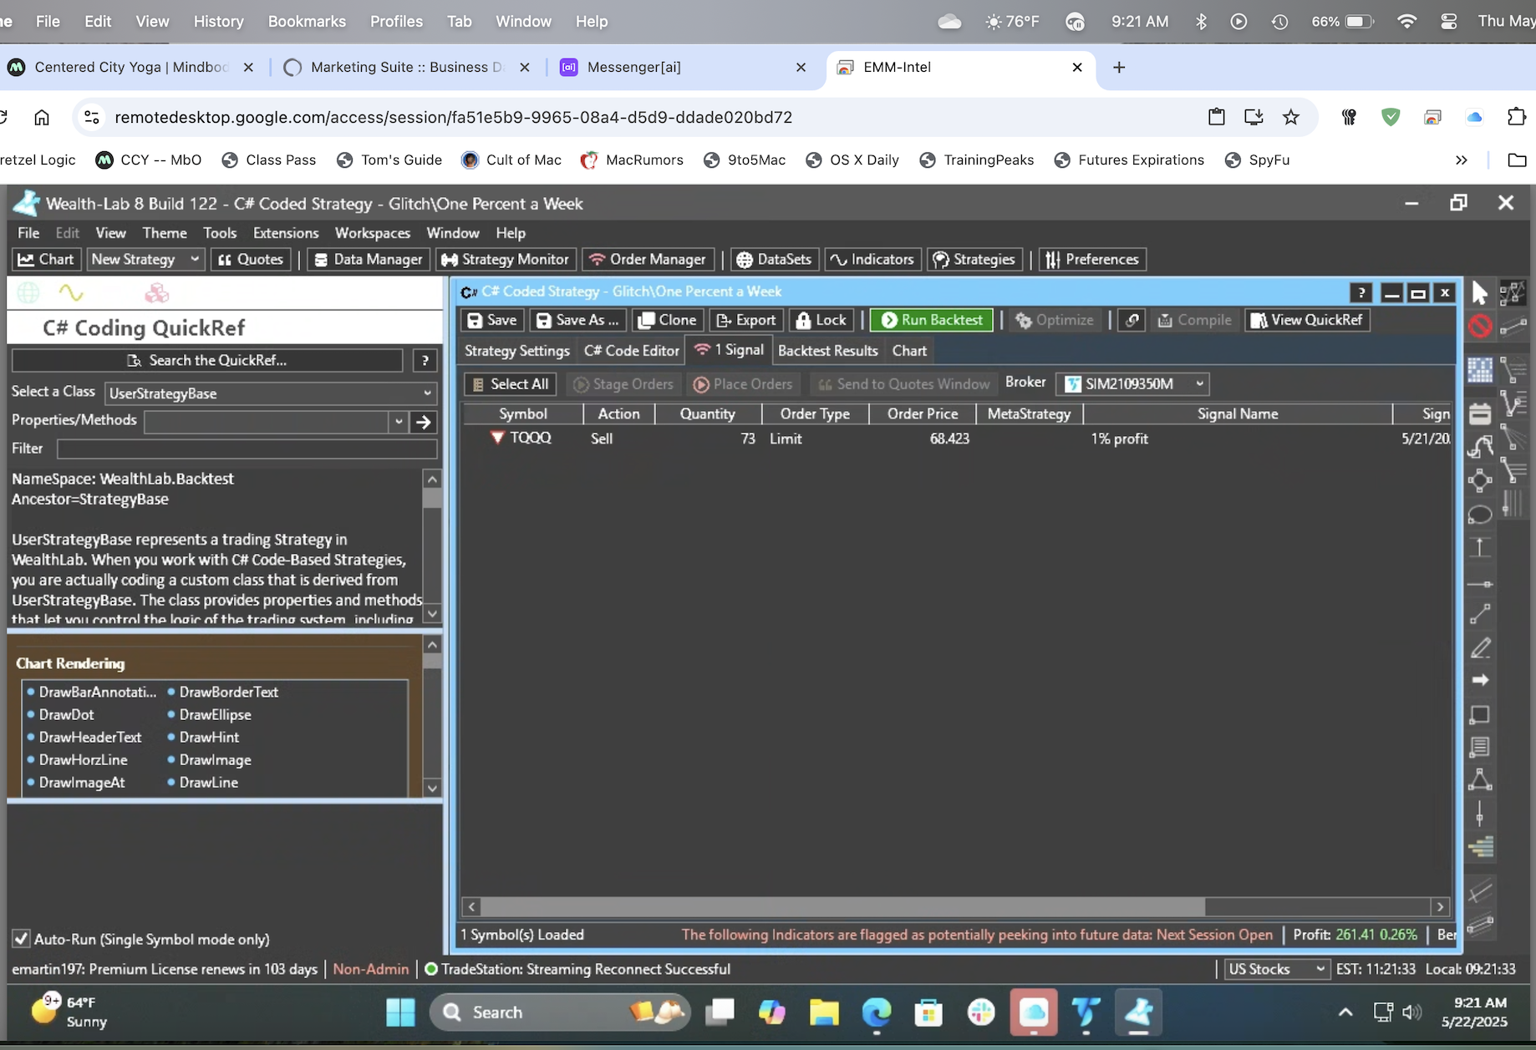This screenshot has width=1536, height=1050.
Task: Click the Windows Start button
Action: click(401, 1012)
